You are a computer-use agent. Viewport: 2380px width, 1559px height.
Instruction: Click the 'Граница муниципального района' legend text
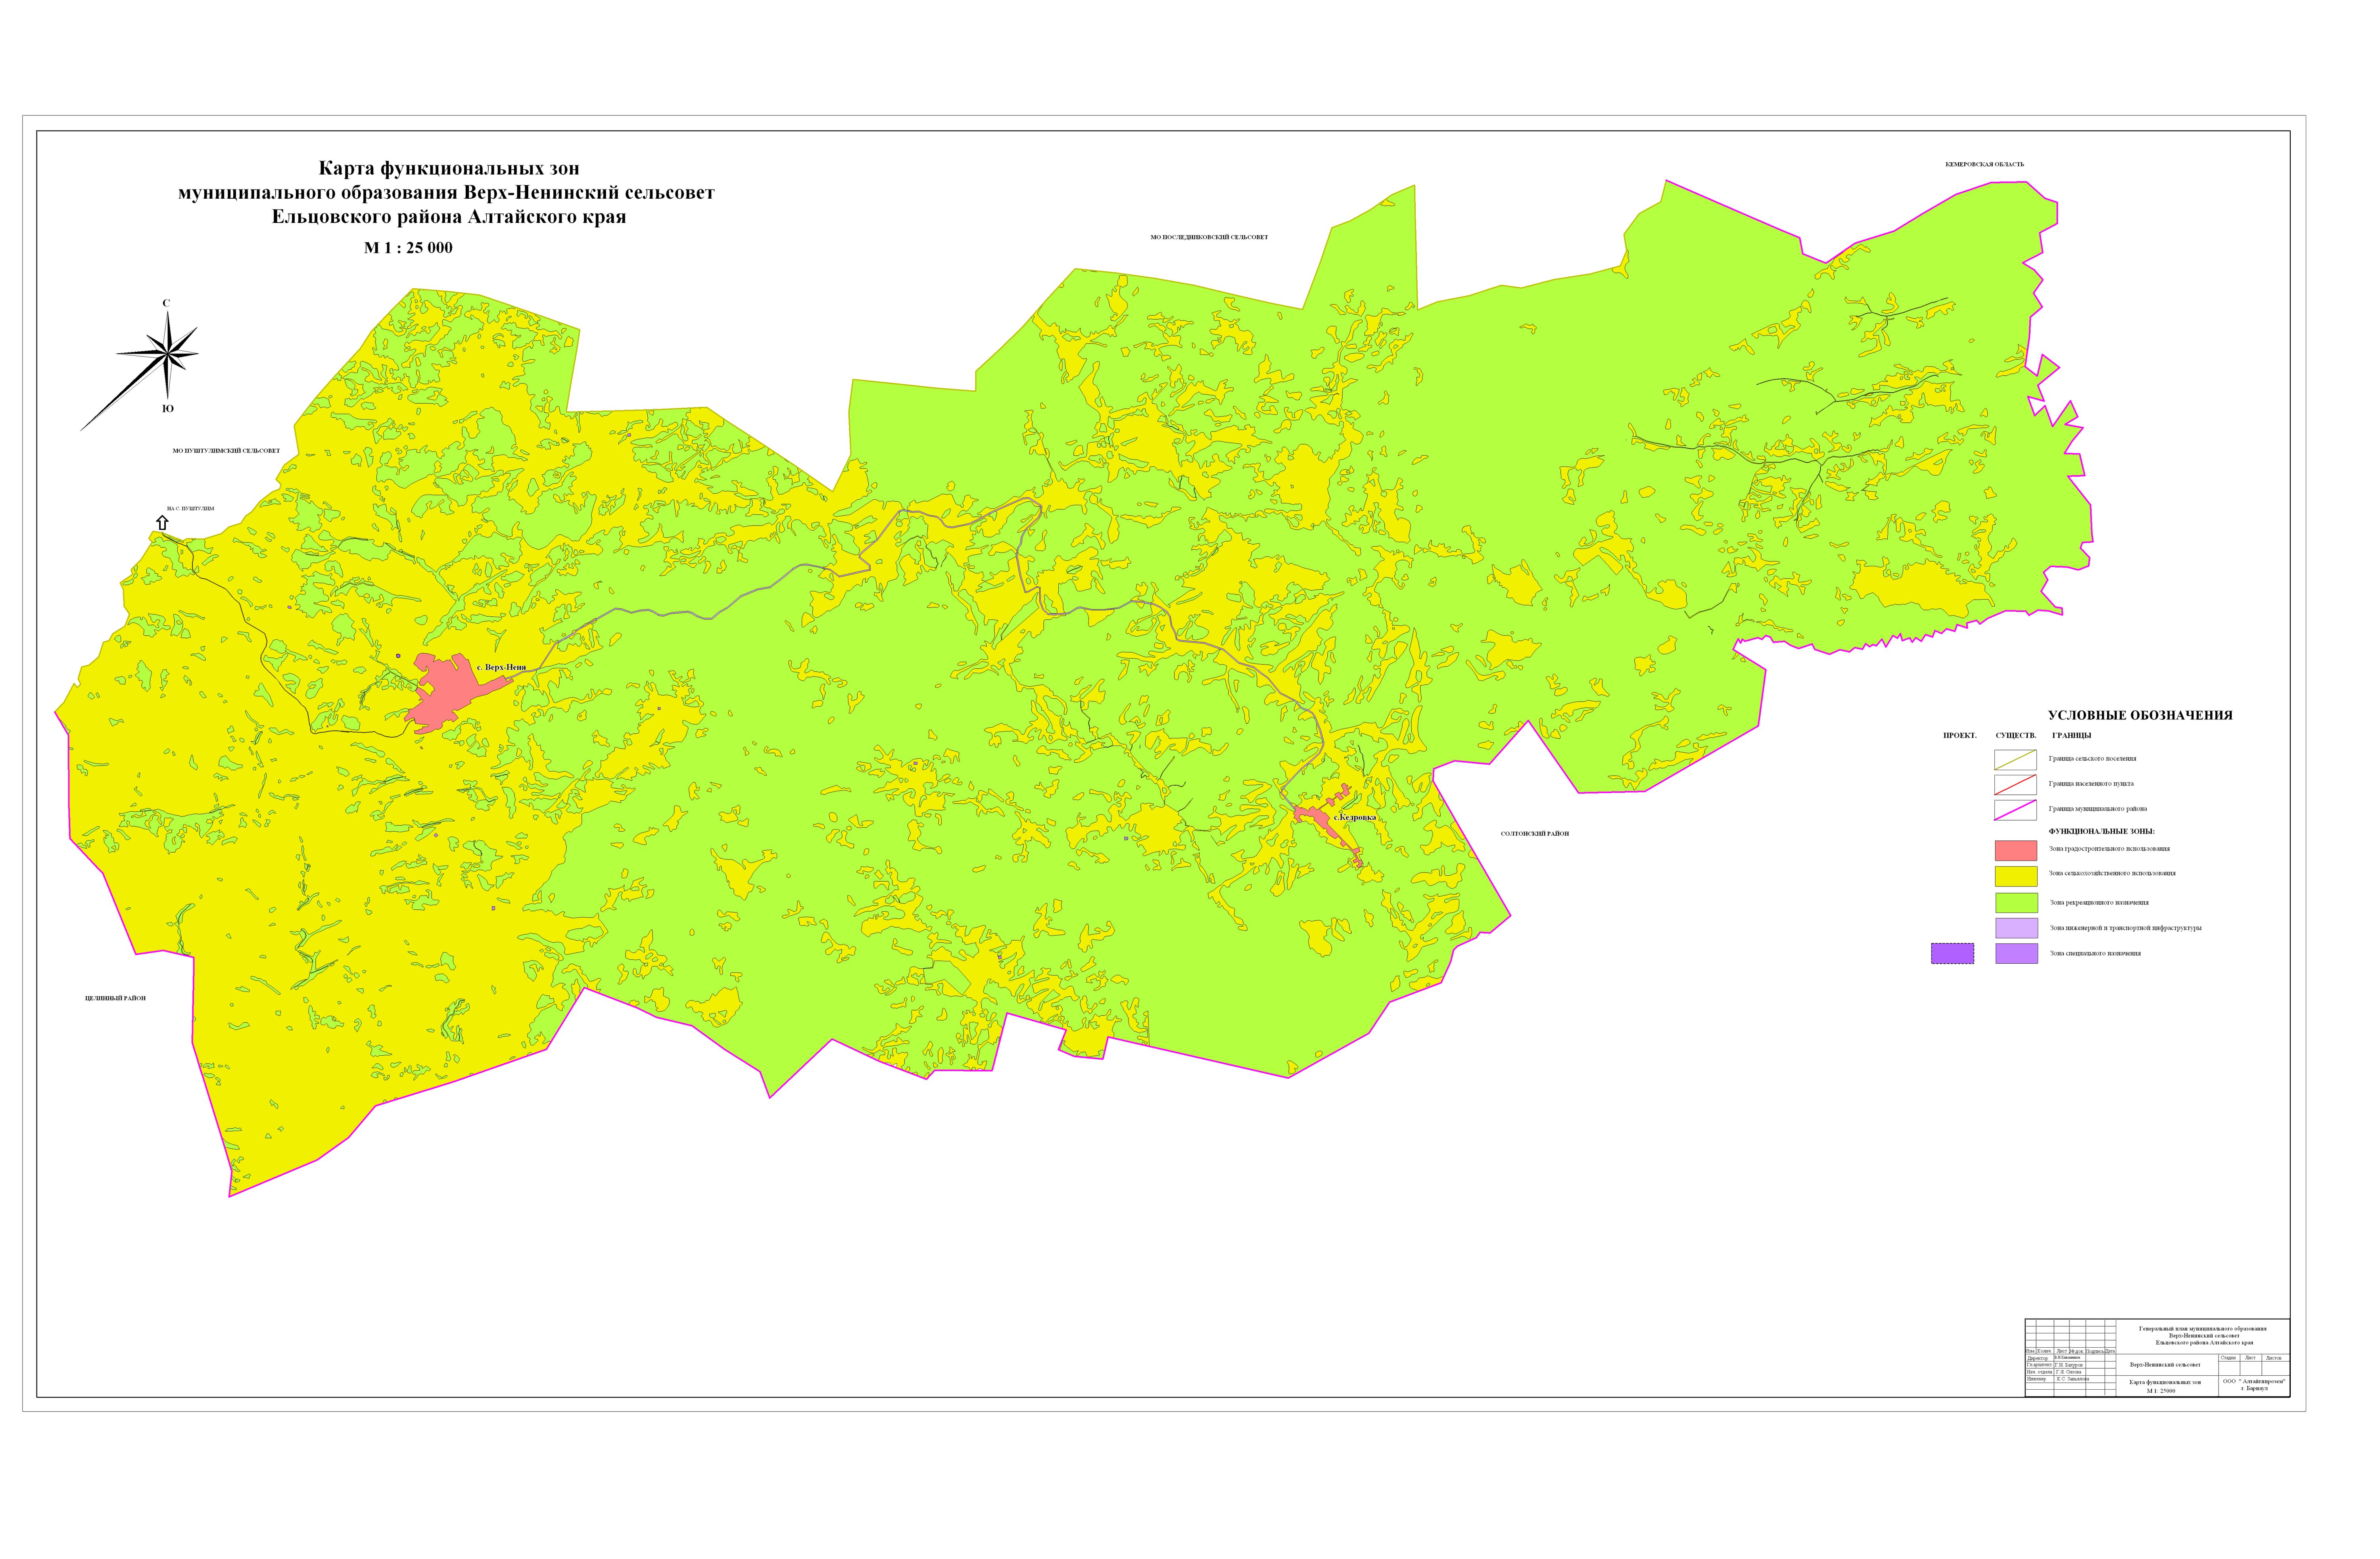point(2097,809)
